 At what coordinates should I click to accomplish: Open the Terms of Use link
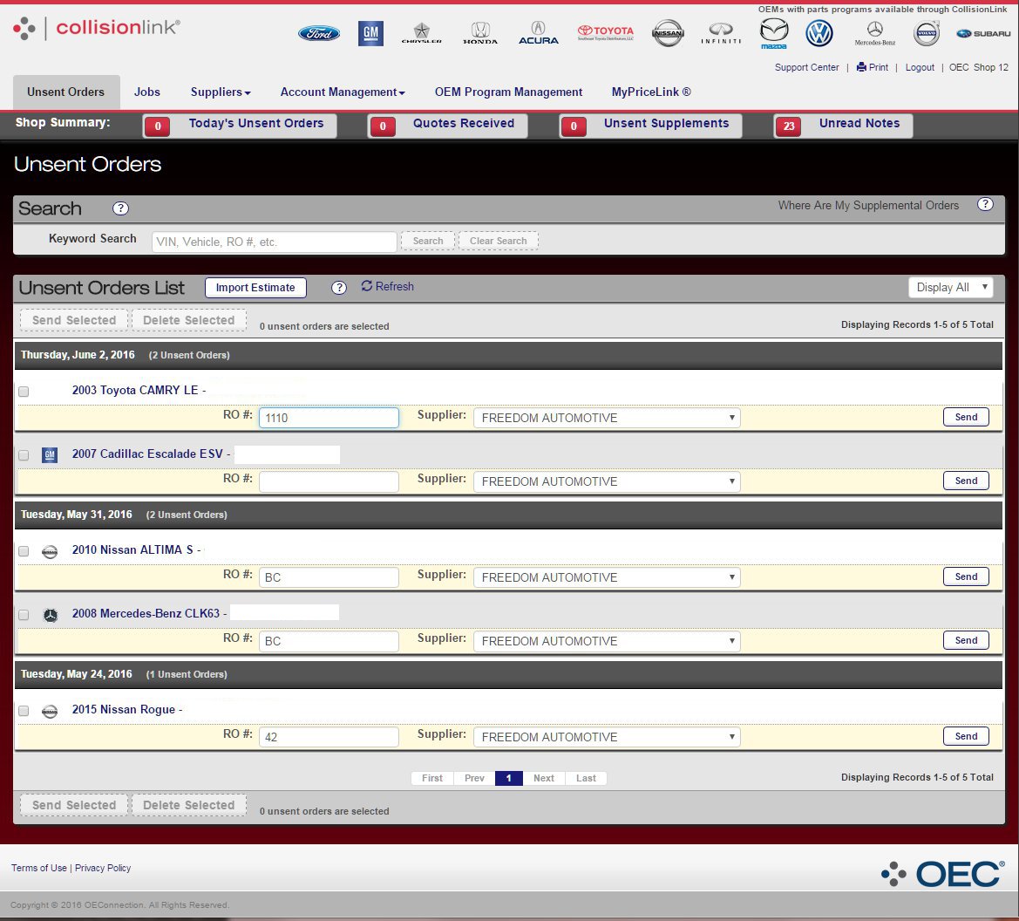point(39,868)
